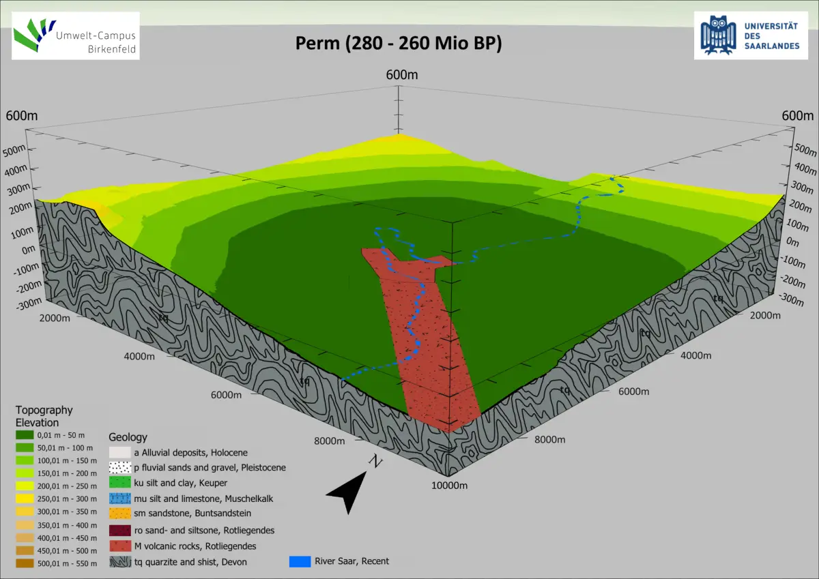Click the Muschelkalk blue legend symbol

119,499
